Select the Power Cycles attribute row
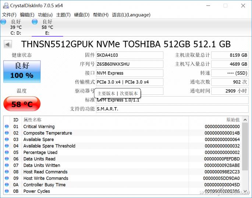The width and height of the screenshot is (252, 198). pyautogui.click(x=123, y=191)
